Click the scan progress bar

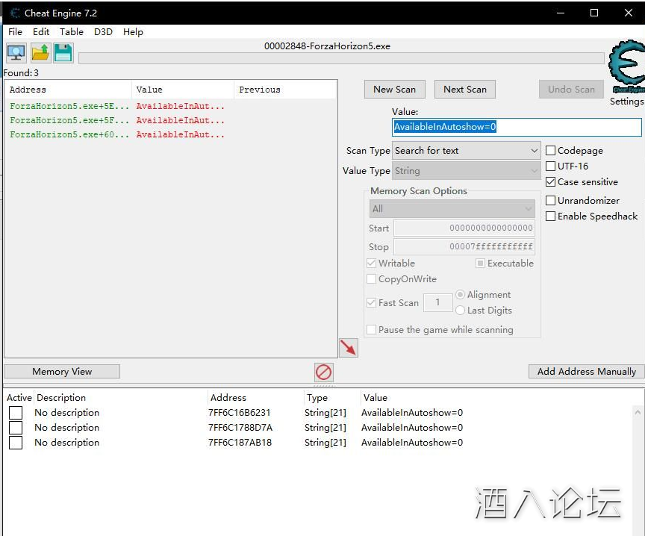[x=341, y=58]
